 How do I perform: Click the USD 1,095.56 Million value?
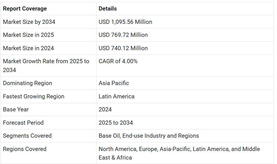click(x=125, y=22)
